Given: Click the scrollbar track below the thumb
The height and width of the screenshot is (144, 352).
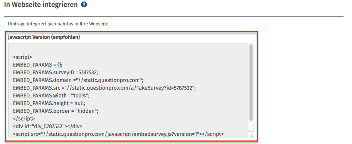Looking at the screenshot, I should [251, 126].
